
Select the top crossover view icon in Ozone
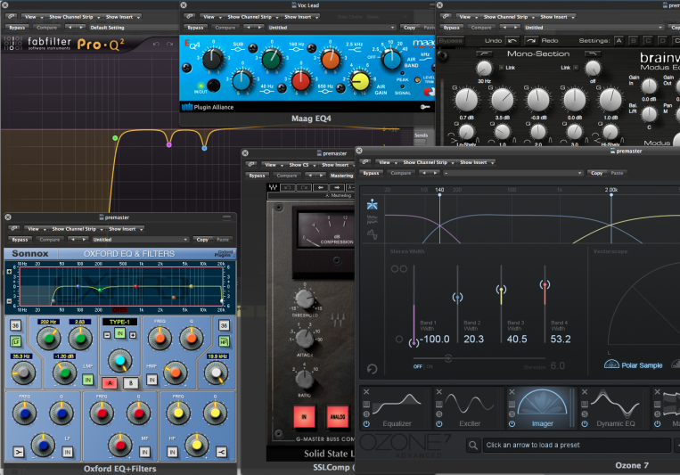coord(373,204)
